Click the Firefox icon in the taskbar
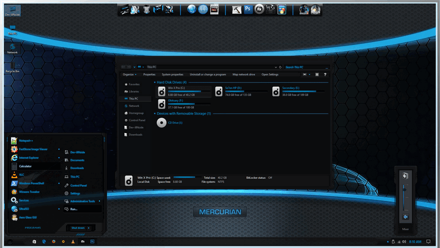440x248 pixels. coord(53,241)
